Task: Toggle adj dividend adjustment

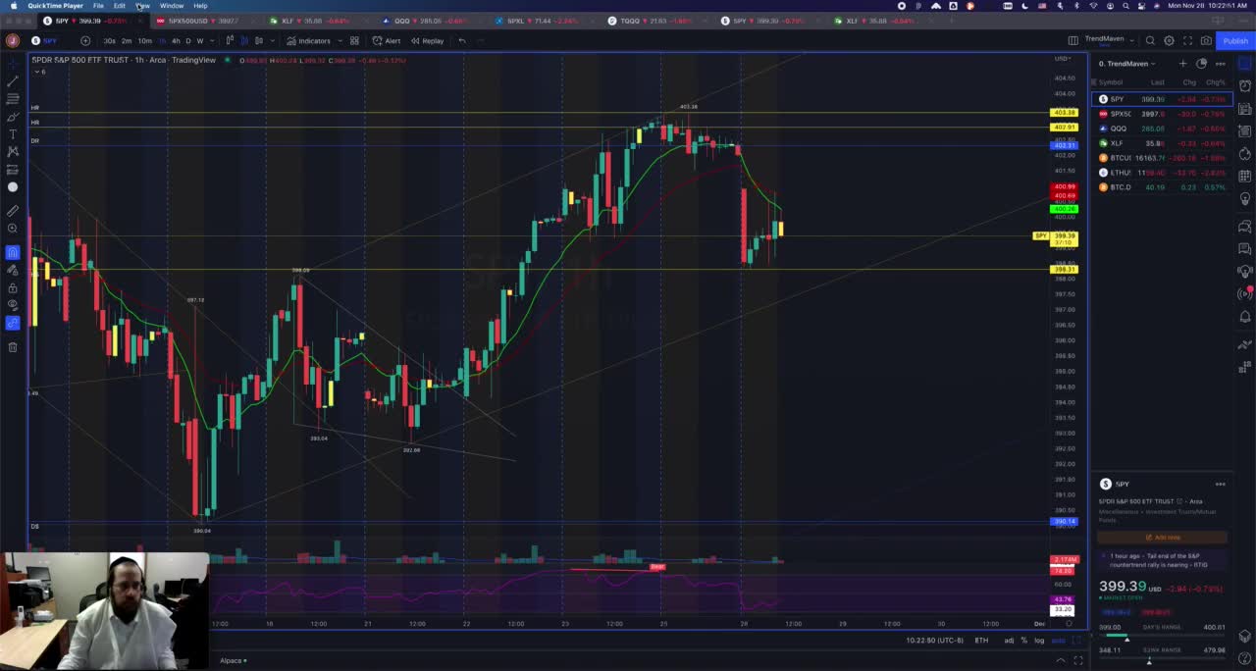Action: click(x=1009, y=641)
